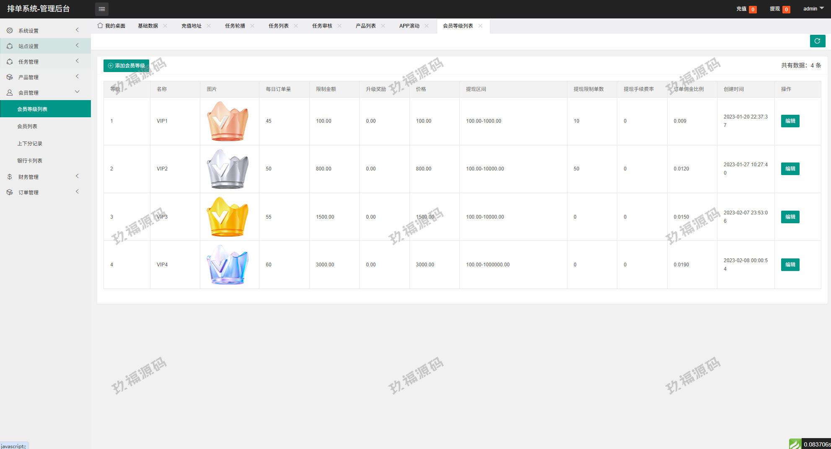Close the 基础数据 tab
Viewport: 831px width, 449px height.
(x=165, y=26)
